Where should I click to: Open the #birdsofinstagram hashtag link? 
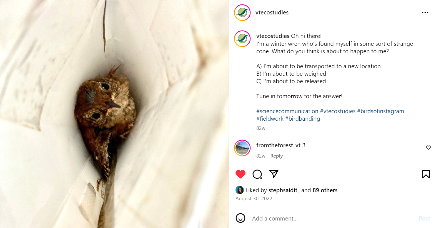click(x=380, y=111)
